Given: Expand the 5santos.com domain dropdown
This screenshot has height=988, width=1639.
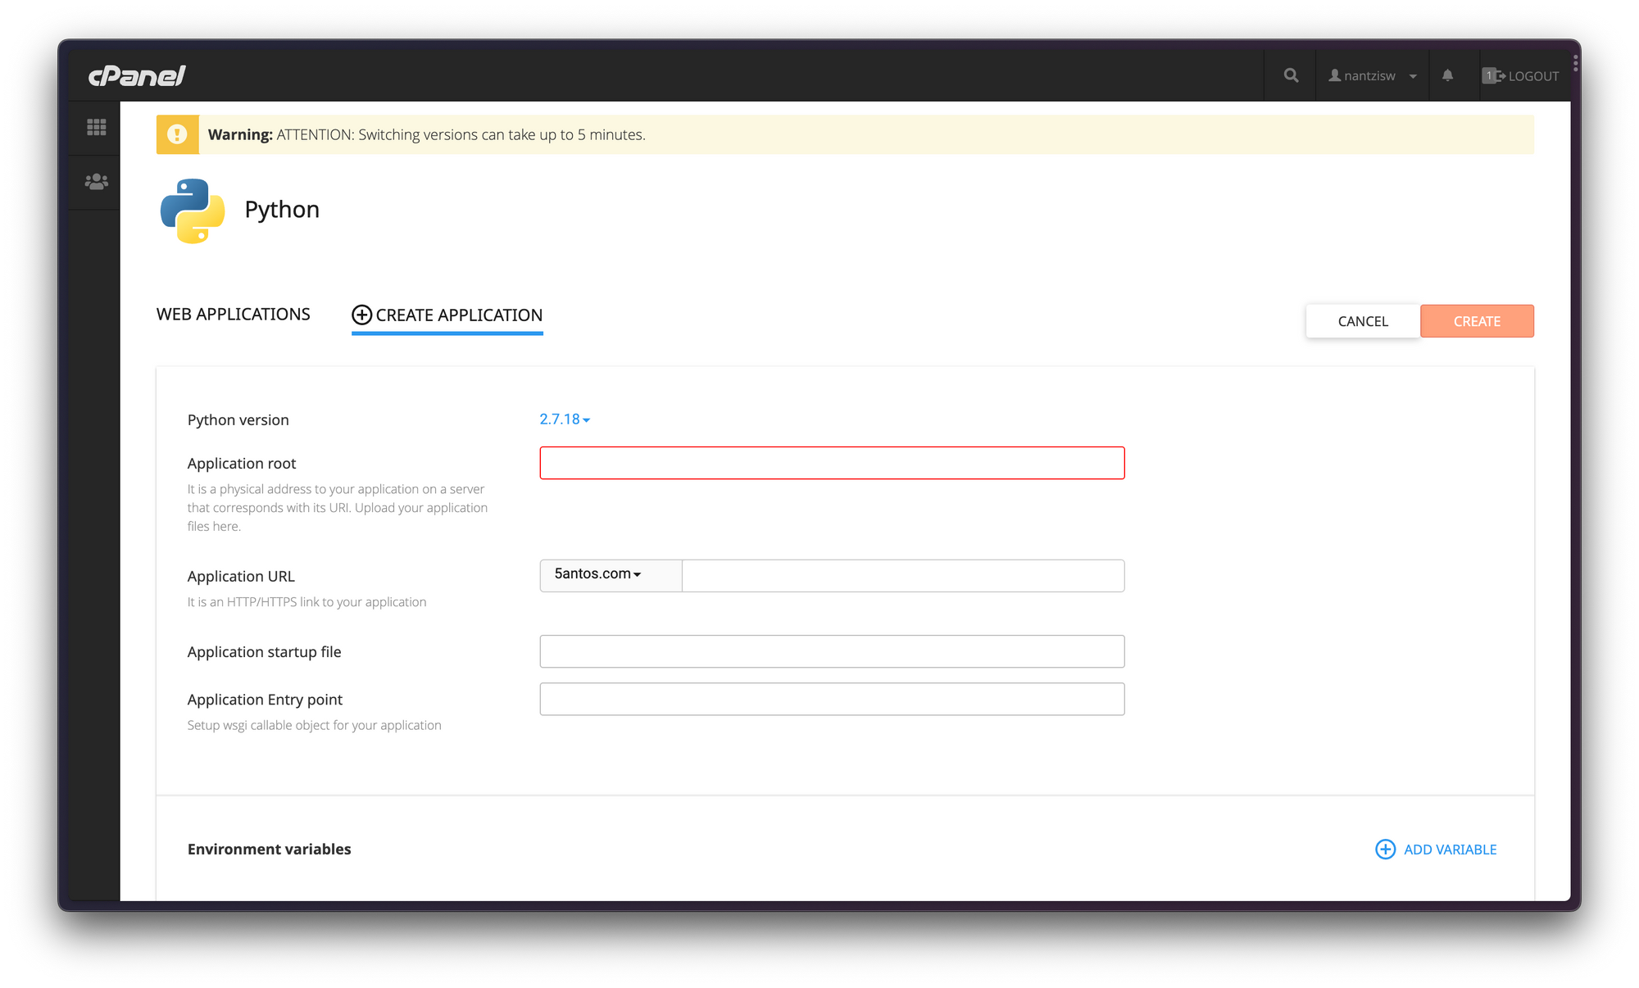Looking at the screenshot, I should (x=598, y=575).
